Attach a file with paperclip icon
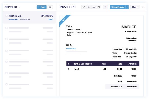 click(x=106, y=7)
